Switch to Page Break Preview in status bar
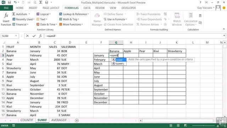This screenshot has width=227, height=128. click(185, 126)
